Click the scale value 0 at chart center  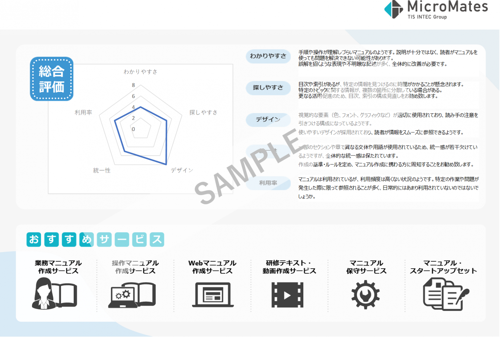[x=133, y=129]
